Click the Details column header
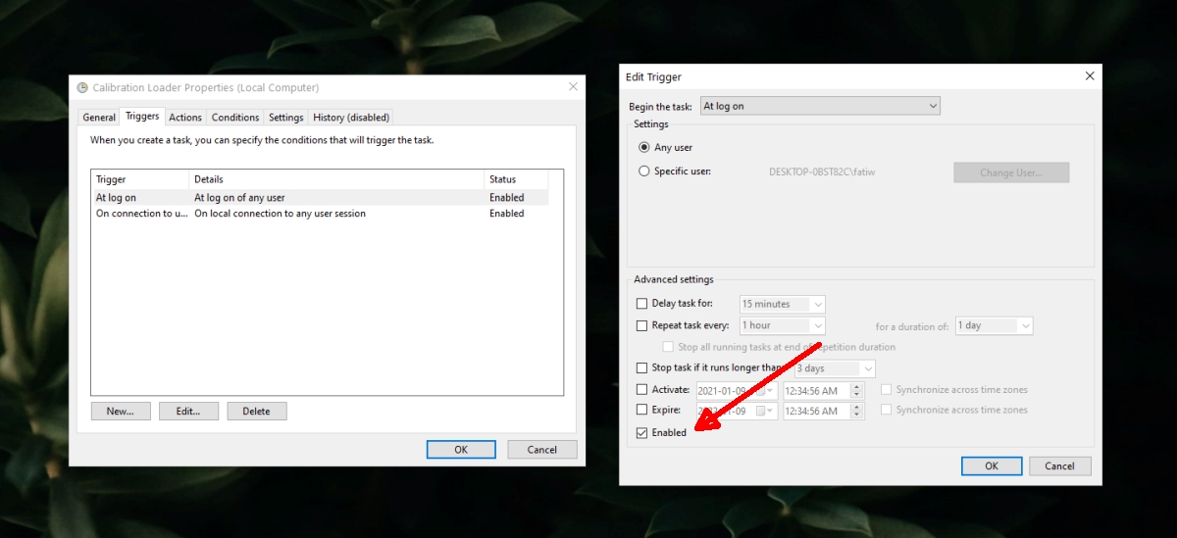Screen dimensions: 1177x538 coord(336,179)
